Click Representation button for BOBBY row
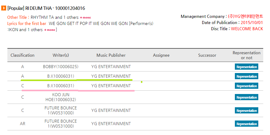Screen dimensions: 270x135 click(x=246, y=67)
